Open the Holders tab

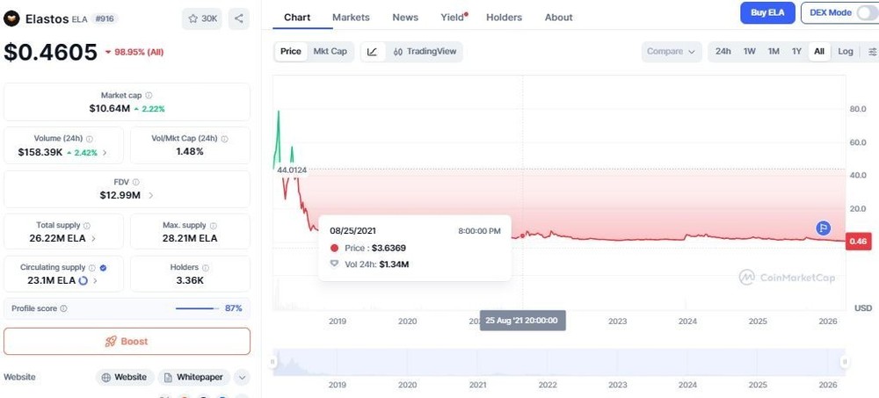(504, 18)
